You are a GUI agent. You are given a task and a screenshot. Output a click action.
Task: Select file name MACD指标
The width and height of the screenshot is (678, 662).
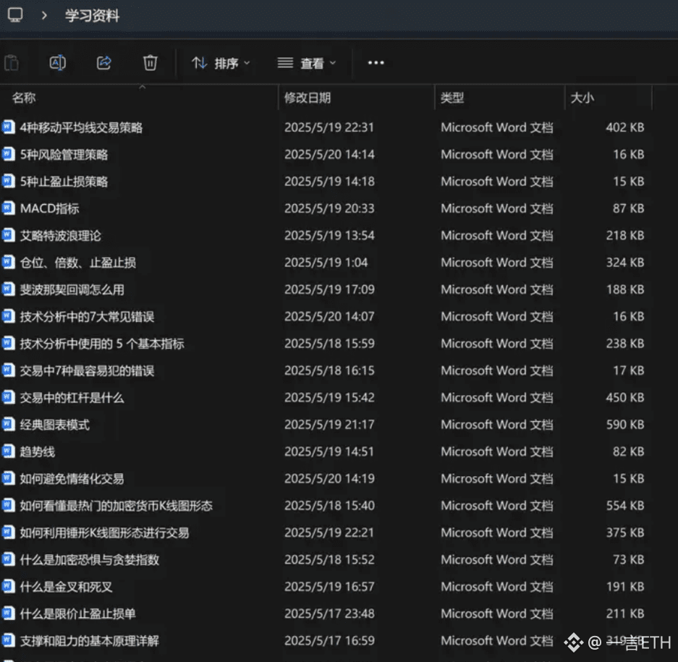[x=50, y=208]
